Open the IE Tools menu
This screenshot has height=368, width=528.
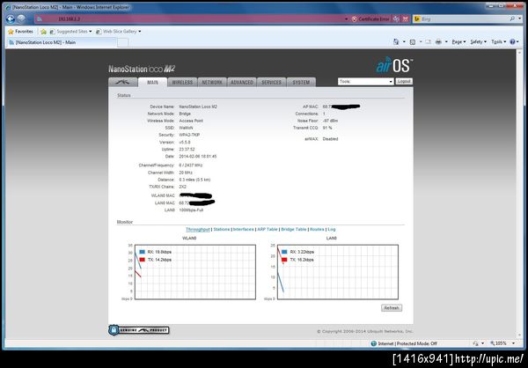point(499,41)
